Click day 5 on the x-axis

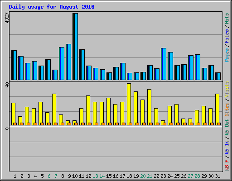click(42, 176)
